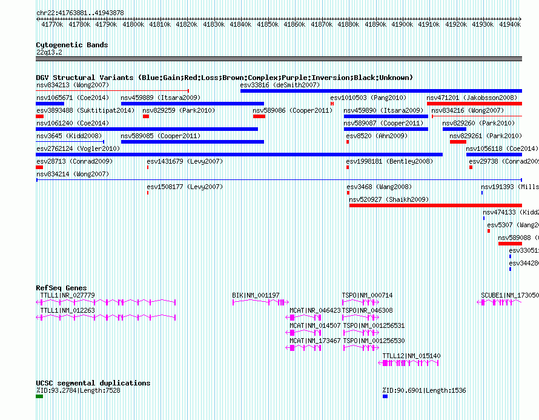Viewport: 539px width, 420px height.
Task: Open the esv1508177 (Levy2007) variant label
Action: tap(185, 187)
